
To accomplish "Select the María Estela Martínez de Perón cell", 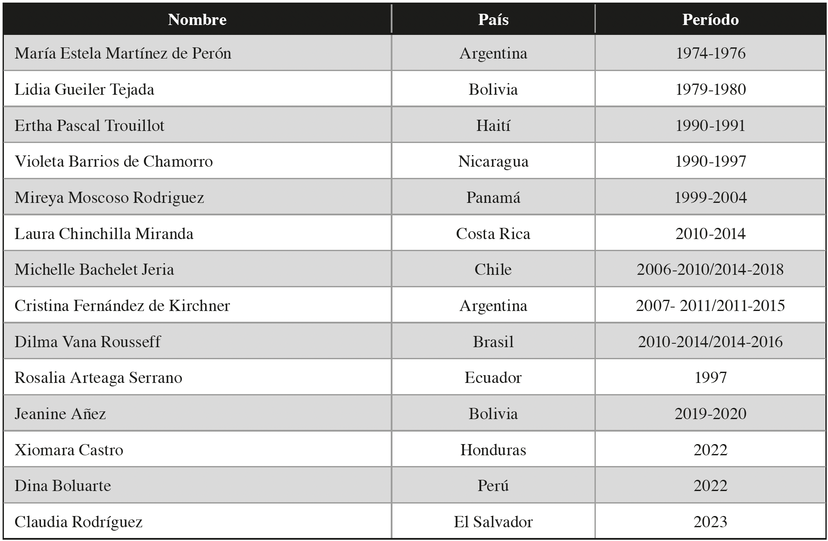I will pyautogui.click(x=123, y=53).
